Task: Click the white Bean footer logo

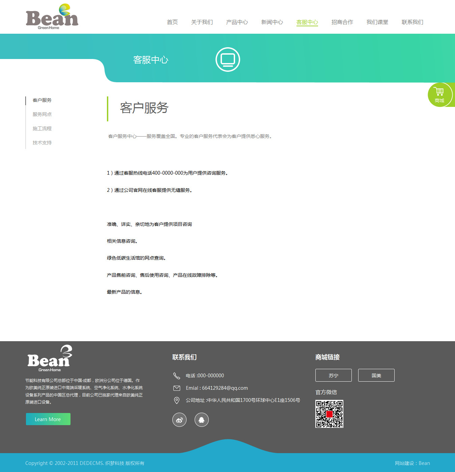Action: (50, 358)
